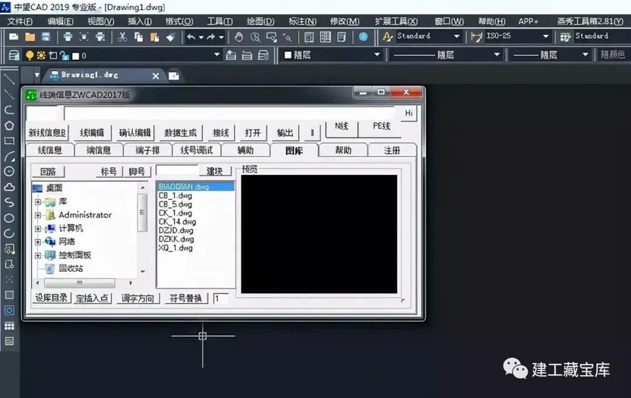This screenshot has height=398, width=631.
Task: Open the linetype 随层 dropdown
Action: (x=497, y=54)
